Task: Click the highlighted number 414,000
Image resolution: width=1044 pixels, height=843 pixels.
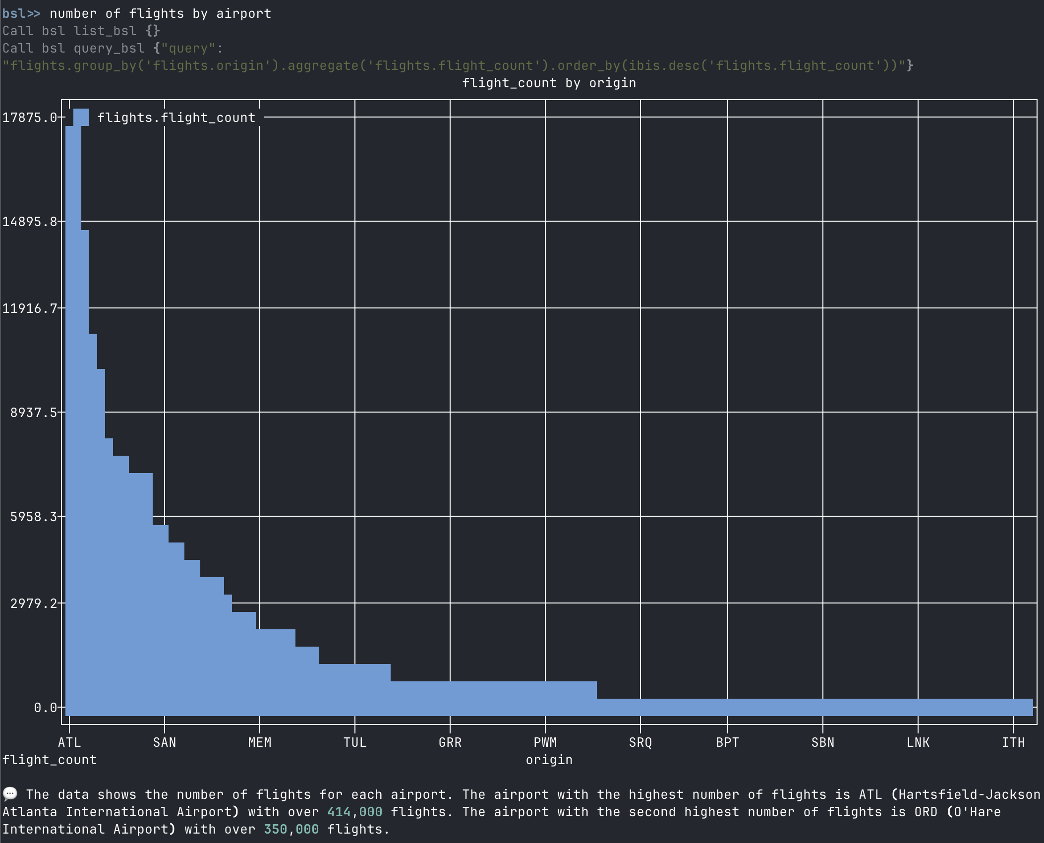Action: click(355, 812)
